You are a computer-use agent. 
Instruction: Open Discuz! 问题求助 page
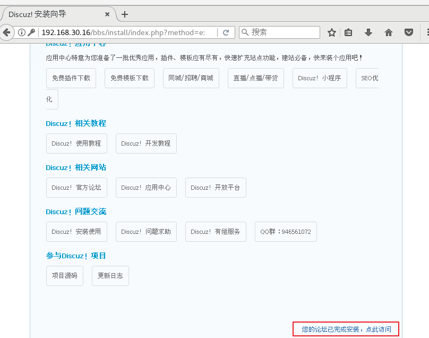(146, 232)
